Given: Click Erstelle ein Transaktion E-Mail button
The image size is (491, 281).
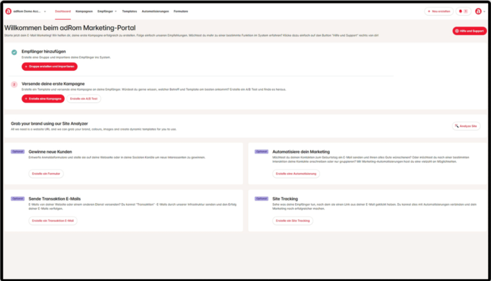Looking at the screenshot, I should pyautogui.click(x=53, y=221).
